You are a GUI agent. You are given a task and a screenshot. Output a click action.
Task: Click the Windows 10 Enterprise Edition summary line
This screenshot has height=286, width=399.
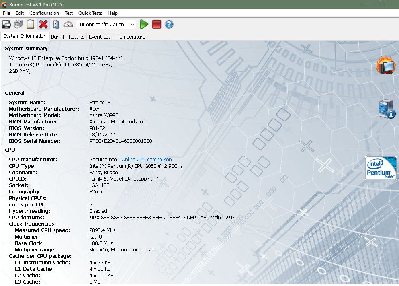tap(66, 58)
